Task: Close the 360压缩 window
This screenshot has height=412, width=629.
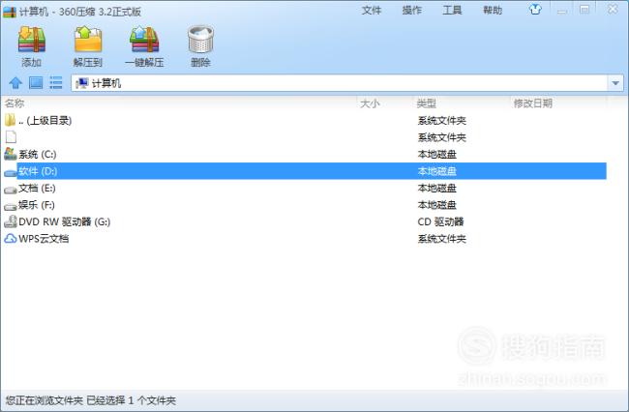Action: 613,10
